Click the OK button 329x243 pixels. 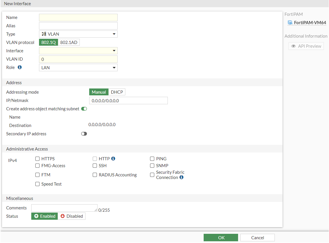(221, 237)
